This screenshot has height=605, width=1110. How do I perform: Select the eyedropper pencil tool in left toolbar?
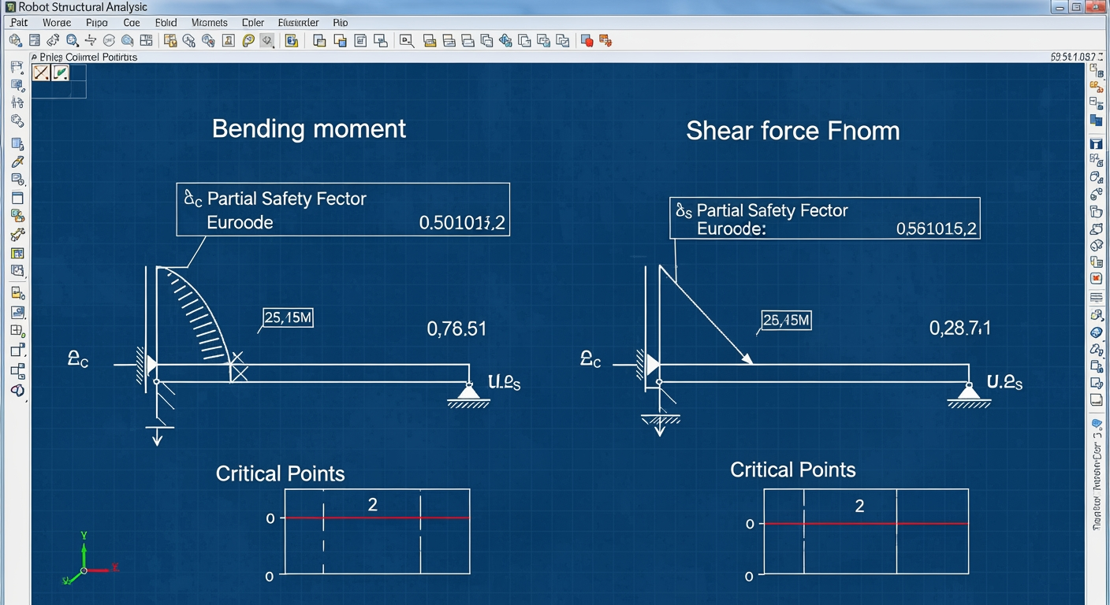pos(17,161)
